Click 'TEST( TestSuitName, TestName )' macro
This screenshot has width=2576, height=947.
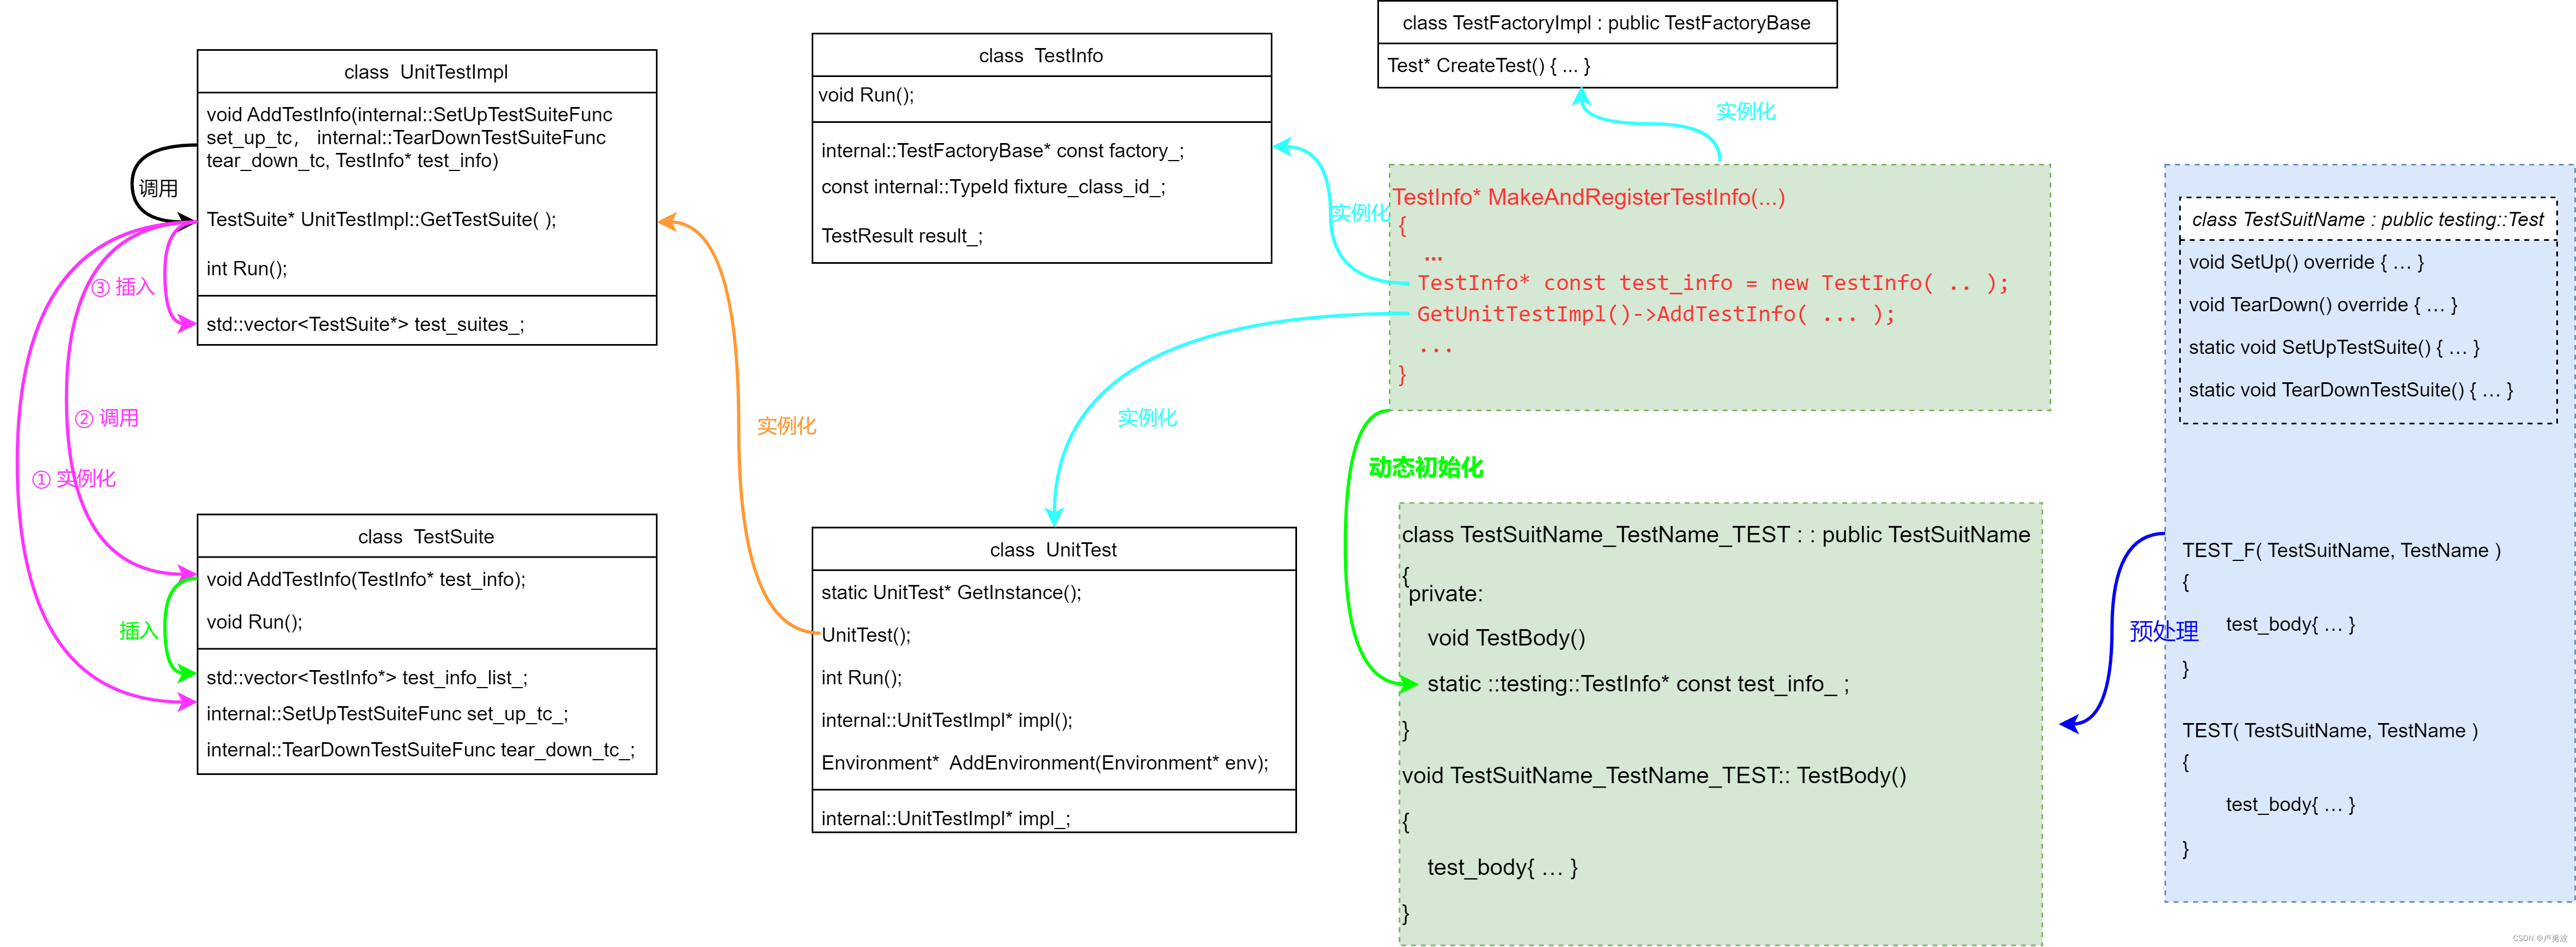(x=2330, y=731)
